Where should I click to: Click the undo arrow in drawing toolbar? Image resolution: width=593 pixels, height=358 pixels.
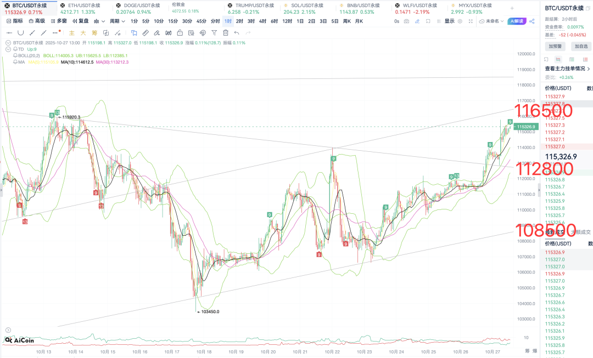click(x=237, y=33)
